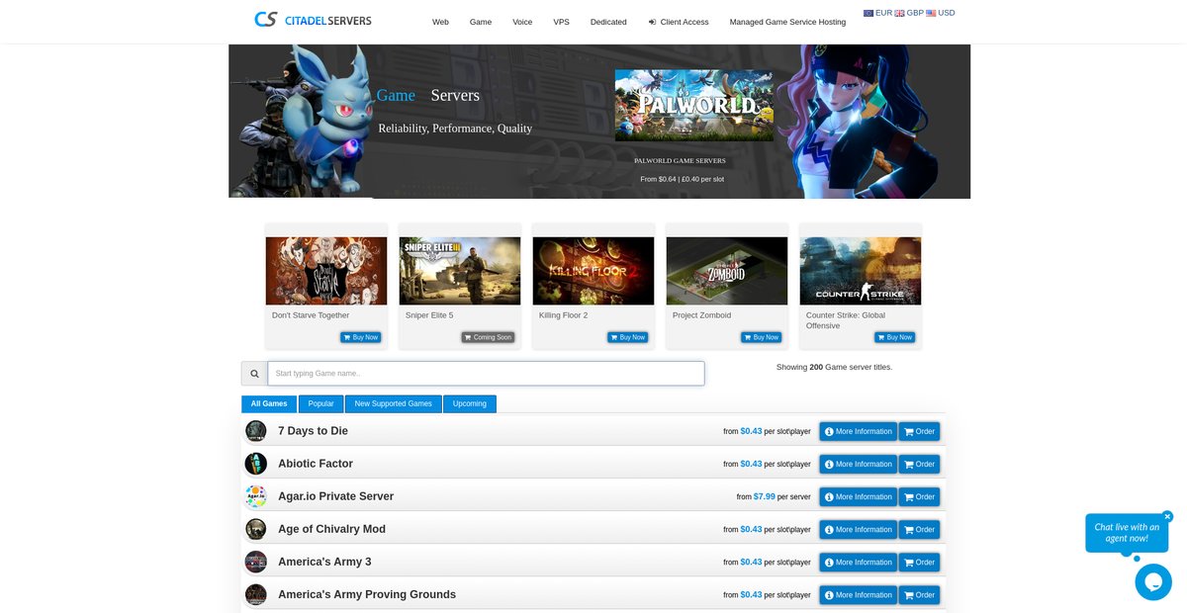More Information for America's Army Proving Grounds
The height and width of the screenshot is (613, 1187).
pyautogui.click(x=859, y=594)
